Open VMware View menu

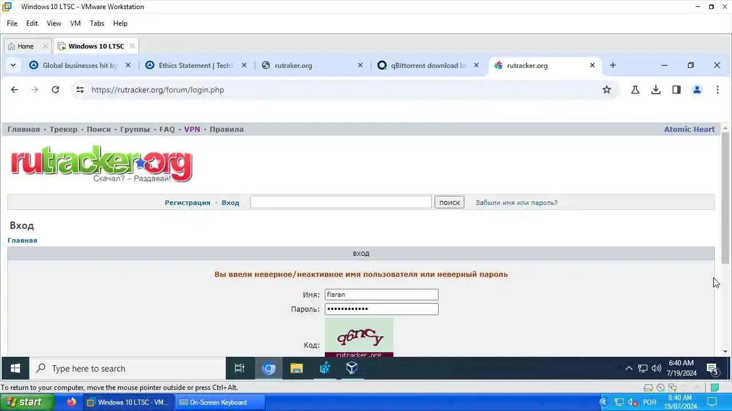coord(54,23)
